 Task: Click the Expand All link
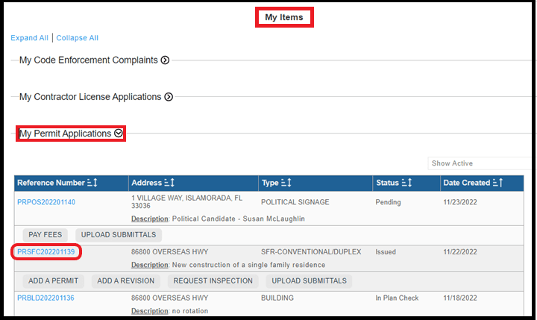[x=30, y=38]
